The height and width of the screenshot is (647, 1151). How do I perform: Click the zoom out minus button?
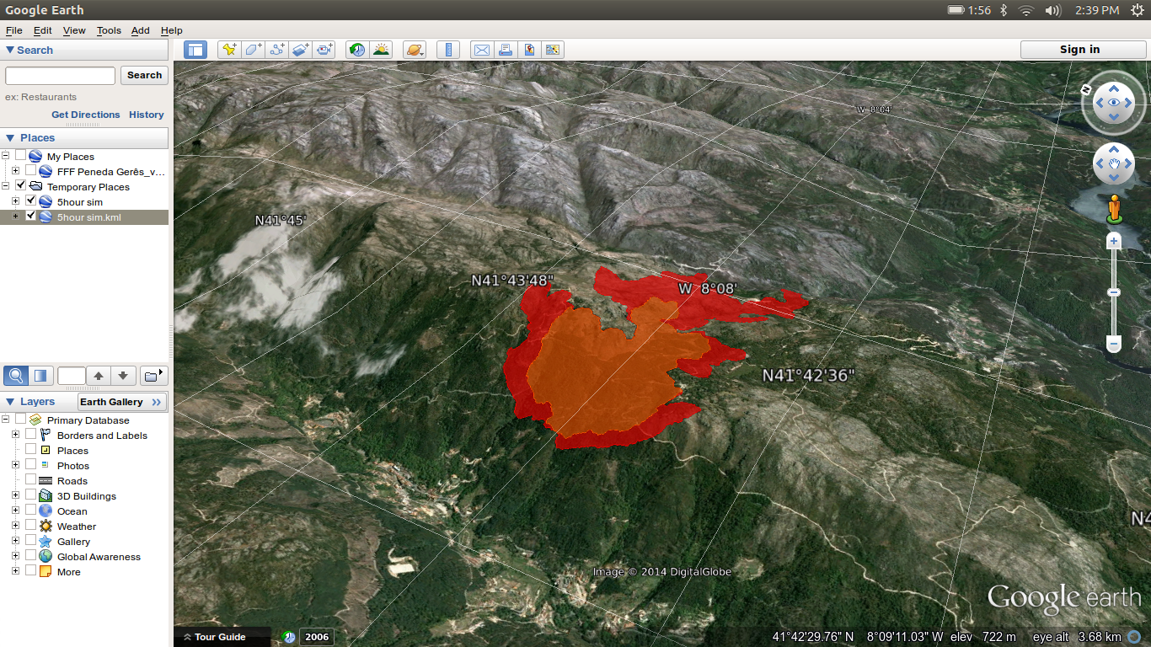(1114, 344)
